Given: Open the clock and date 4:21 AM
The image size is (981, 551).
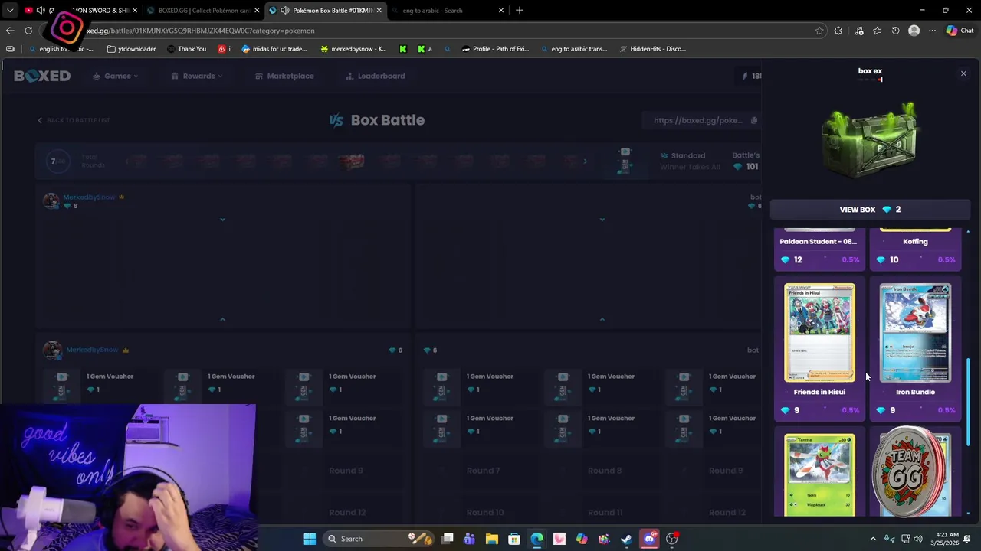Looking at the screenshot, I should click(947, 539).
